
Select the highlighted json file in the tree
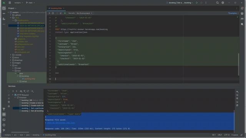pyautogui.click(x=27, y=26)
